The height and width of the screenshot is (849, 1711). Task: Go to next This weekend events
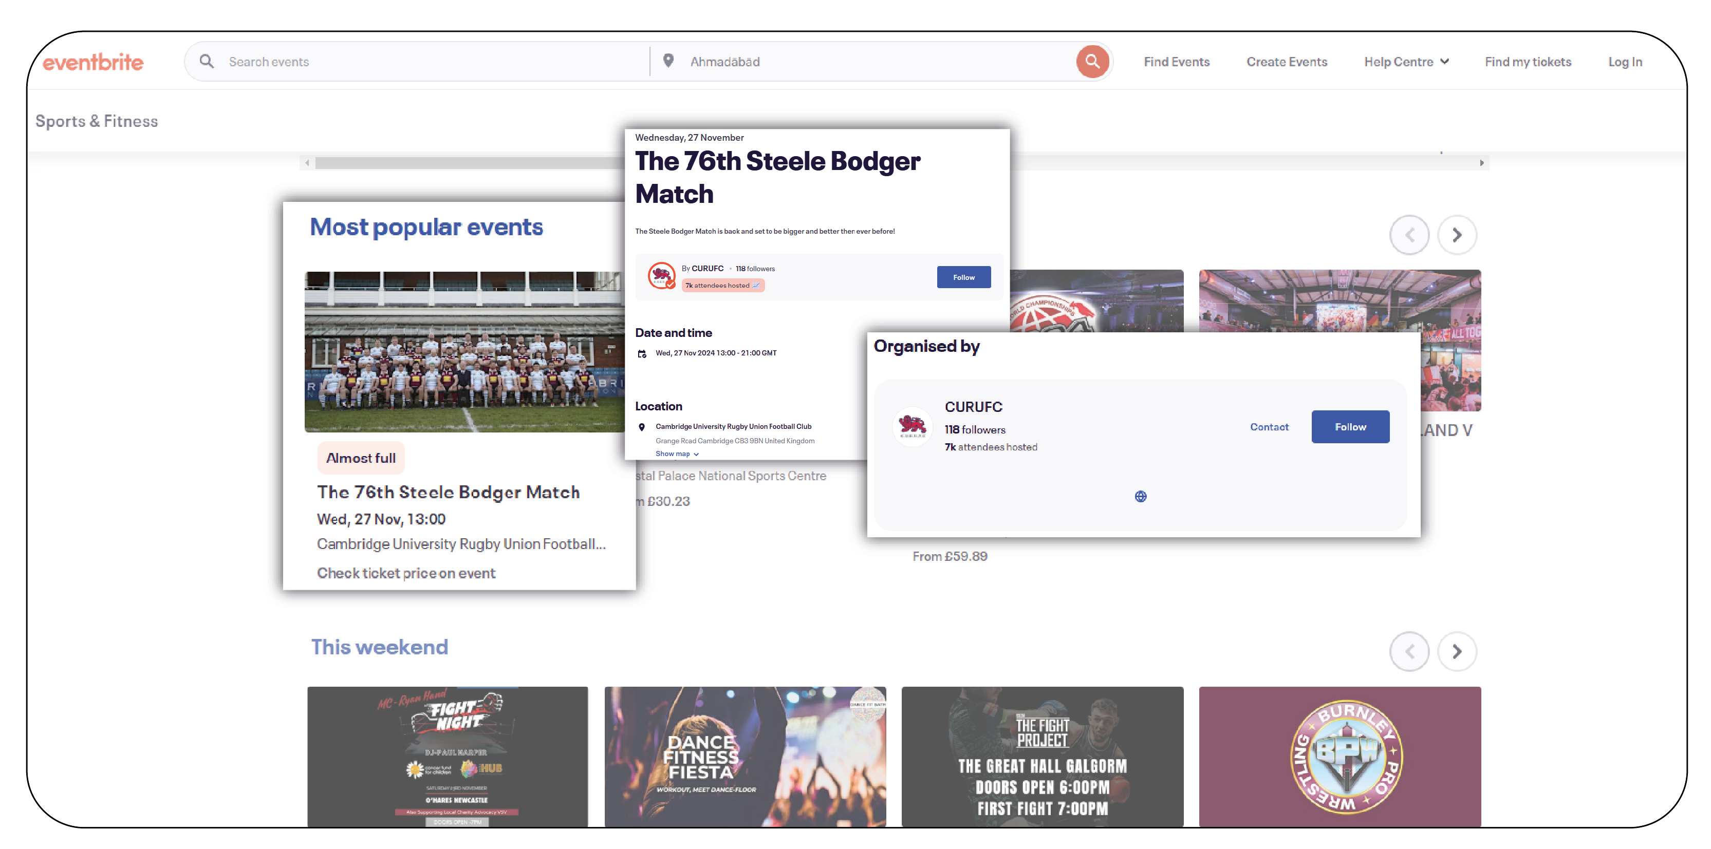tap(1457, 652)
